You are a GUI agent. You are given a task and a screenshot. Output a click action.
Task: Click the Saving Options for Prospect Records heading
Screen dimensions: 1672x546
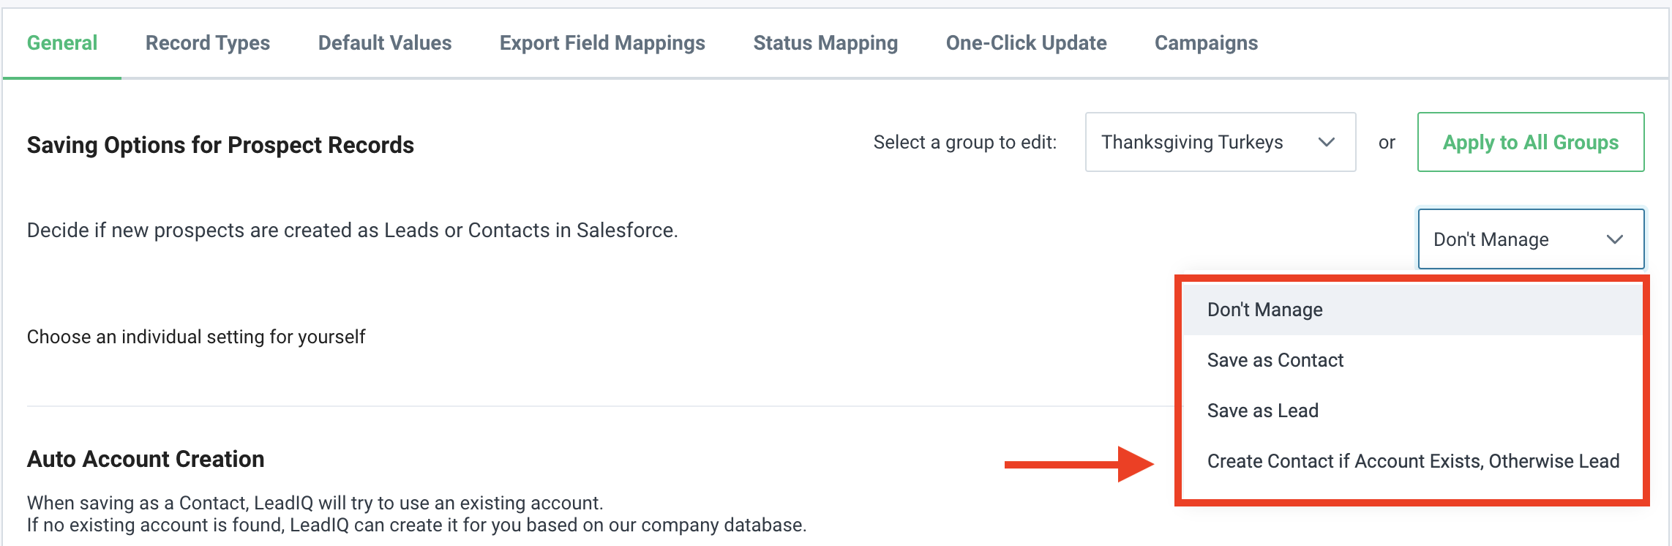click(220, 145)
